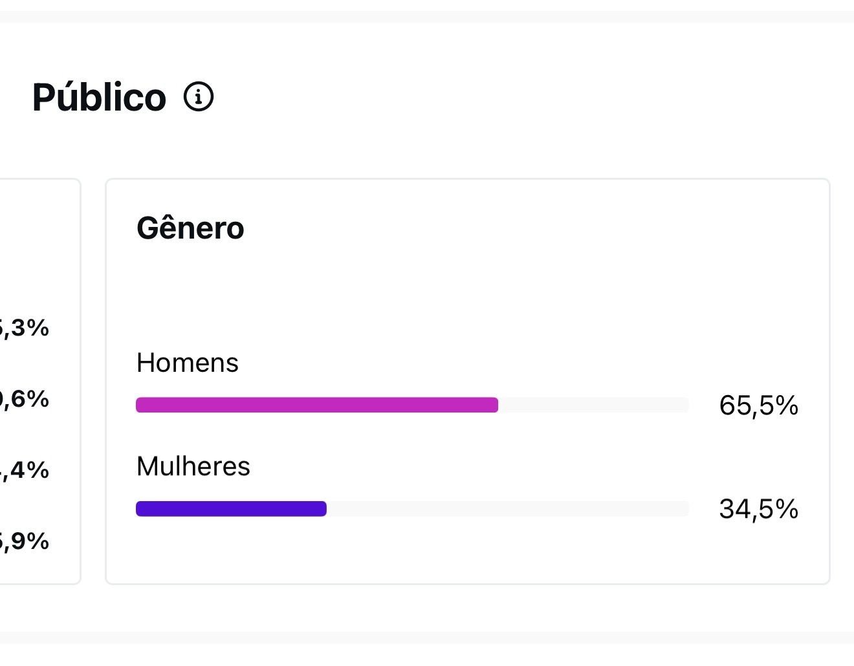Click the cut-off percentage ending in ,9%
Viewport: 854px width, 666px height.
pyautogui.click(x=25, y=541)
